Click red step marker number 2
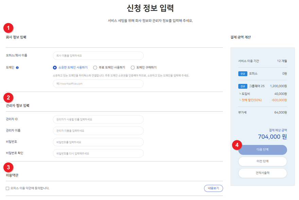Image resolution: width=299 pixels, height=200 pixels. point(8,97)
